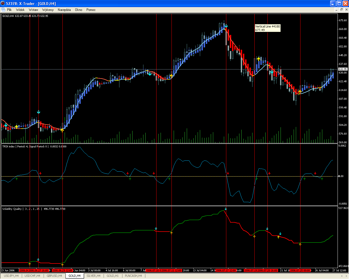Click the 23 Jun 2006 date label

click(8, 271)
